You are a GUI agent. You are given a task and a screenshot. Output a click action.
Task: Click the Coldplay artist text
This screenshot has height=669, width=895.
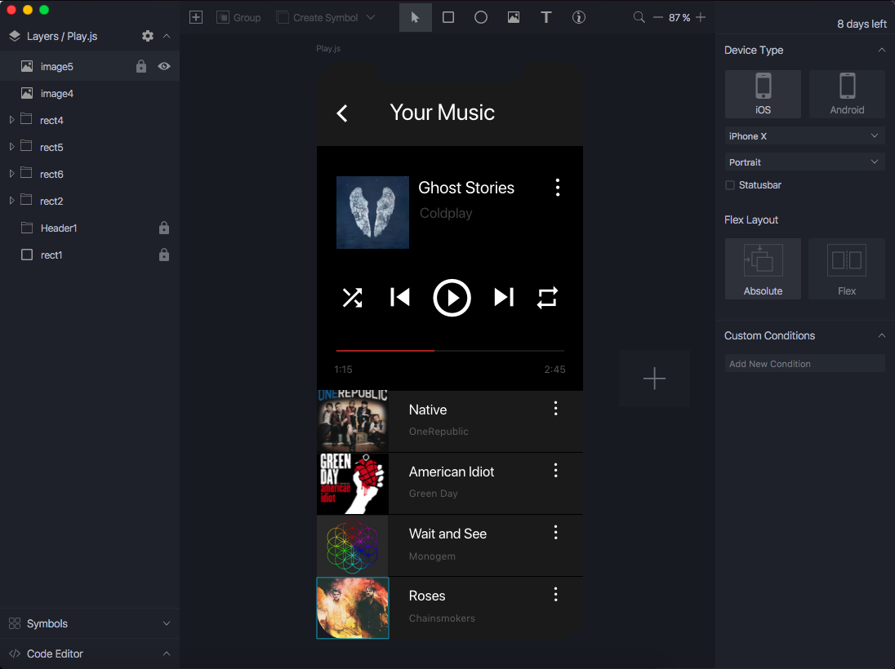pyautogui.click(x=446, y=213)
